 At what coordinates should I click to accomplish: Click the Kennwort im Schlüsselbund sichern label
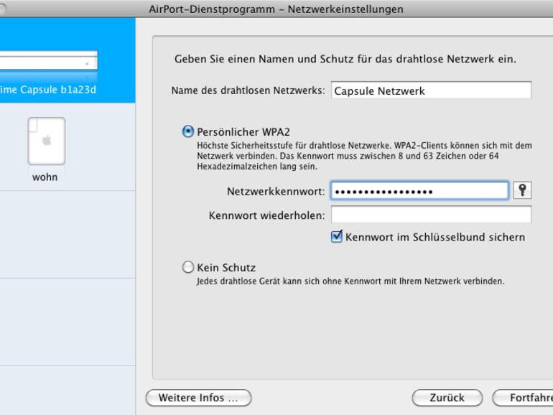click(435, 236)
